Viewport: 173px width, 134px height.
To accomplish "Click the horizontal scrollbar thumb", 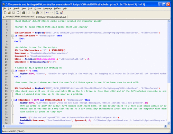I will (x=38, y=126).
